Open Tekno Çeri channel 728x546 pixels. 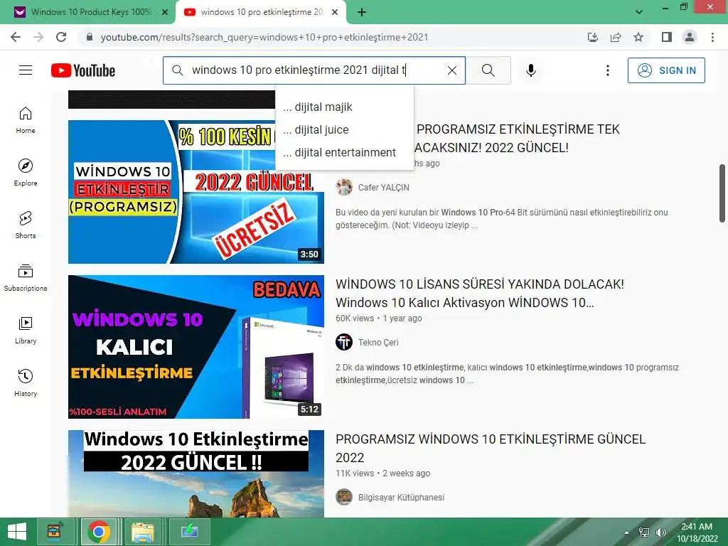coord(378,342)
